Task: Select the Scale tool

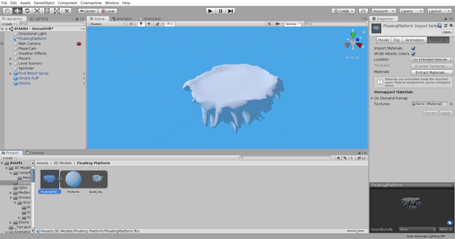Action: point(37,11)
